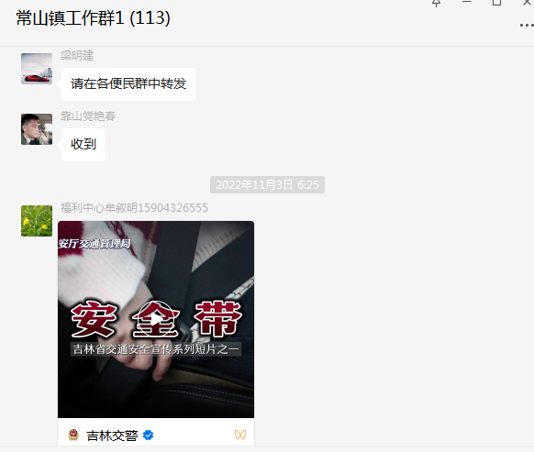The width and height of the screenshot is (534, 452).
Task: Minimize the chat window
Action: pyautogui.click(x=467, y=2)
